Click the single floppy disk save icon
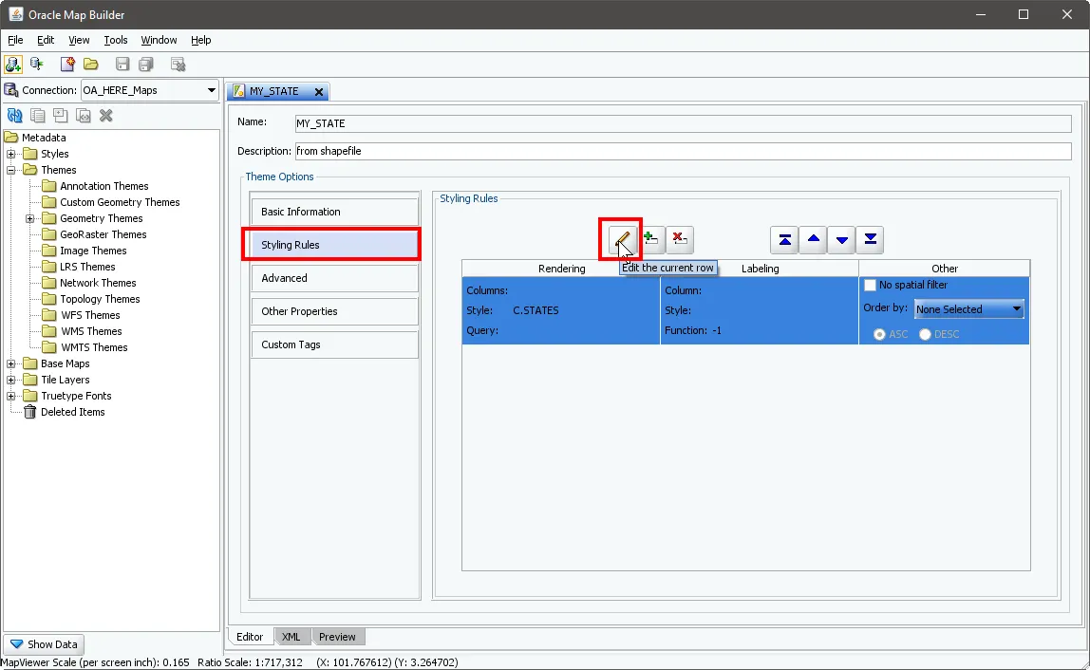Screen dimensions: 1090x670 tap(122, 64)
